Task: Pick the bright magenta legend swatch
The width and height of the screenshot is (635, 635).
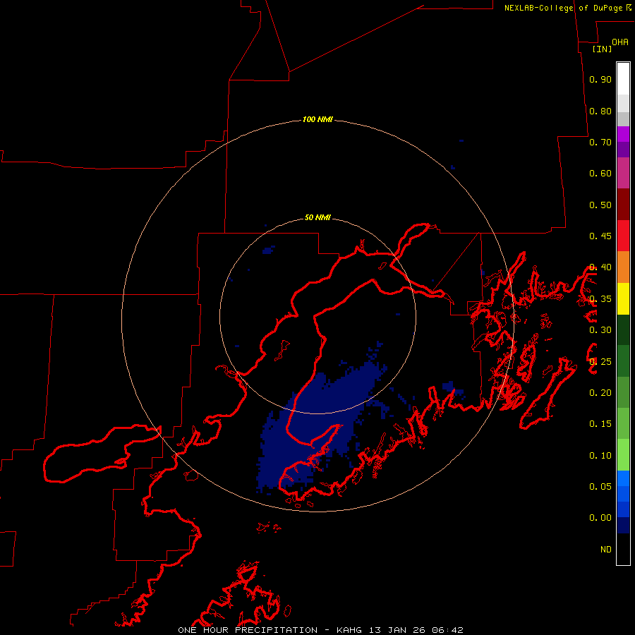Action: pos(623,134)
